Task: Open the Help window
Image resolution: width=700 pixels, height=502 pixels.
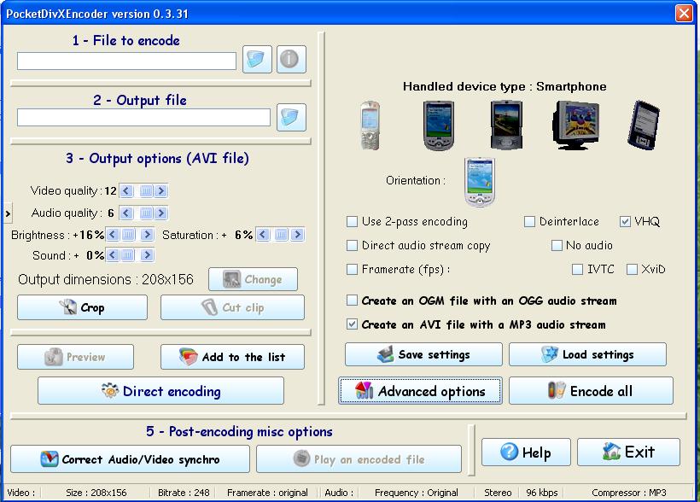Action: click(x=526, y=452)
